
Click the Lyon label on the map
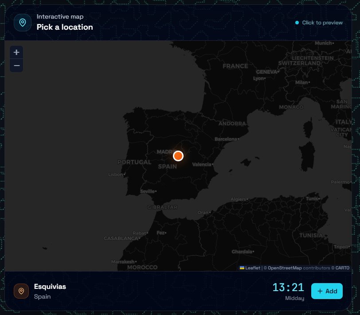(x=259, y=78)
